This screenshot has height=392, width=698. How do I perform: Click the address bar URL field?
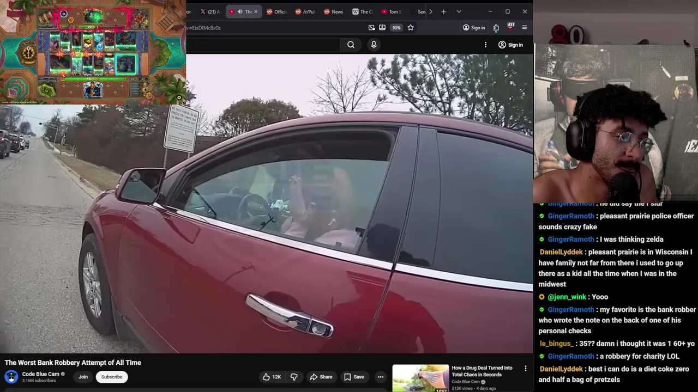[275, 28]
